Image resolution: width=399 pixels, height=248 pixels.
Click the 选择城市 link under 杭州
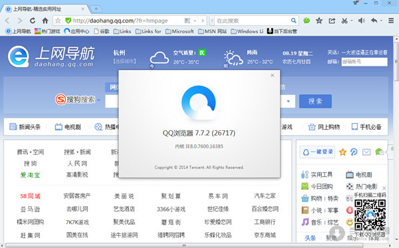[x=124, y=61]
